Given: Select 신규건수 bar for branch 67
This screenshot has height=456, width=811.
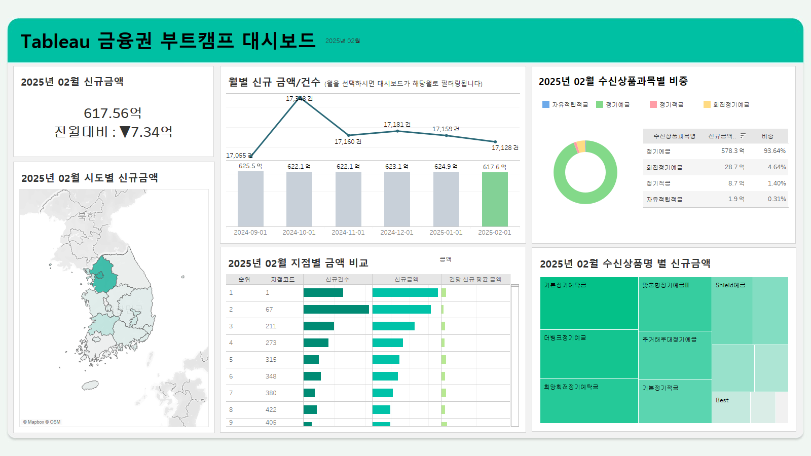Looking at the screenshot, I should pos(336,309).
